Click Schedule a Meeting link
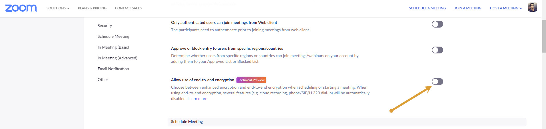 [x=427, y=8]
